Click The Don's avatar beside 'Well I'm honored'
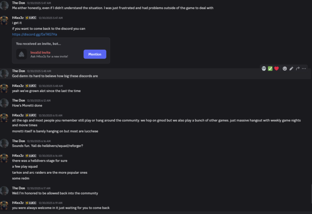312x214 pixels. click(4, 191)
